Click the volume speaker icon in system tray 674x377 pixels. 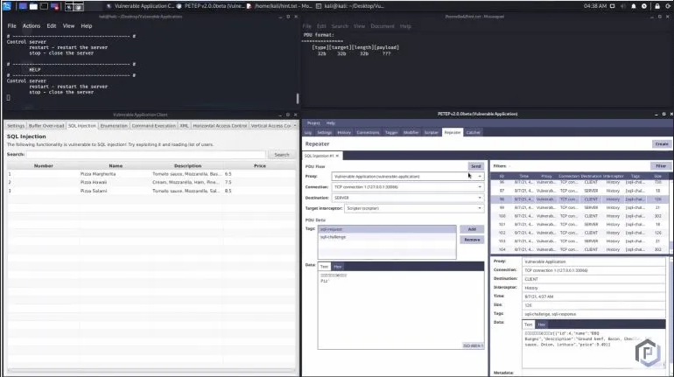[623, 6]
